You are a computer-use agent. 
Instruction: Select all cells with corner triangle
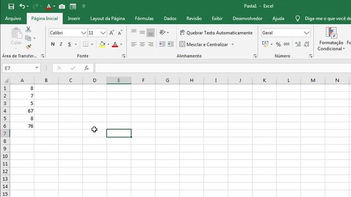[x=6, y=80]
